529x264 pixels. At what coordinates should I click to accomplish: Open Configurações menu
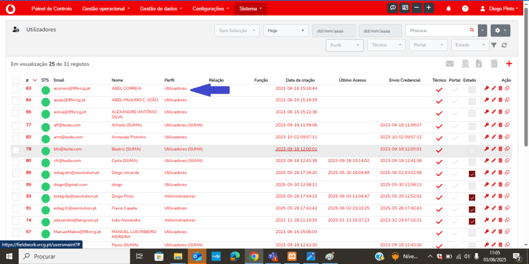click(211, 9)
